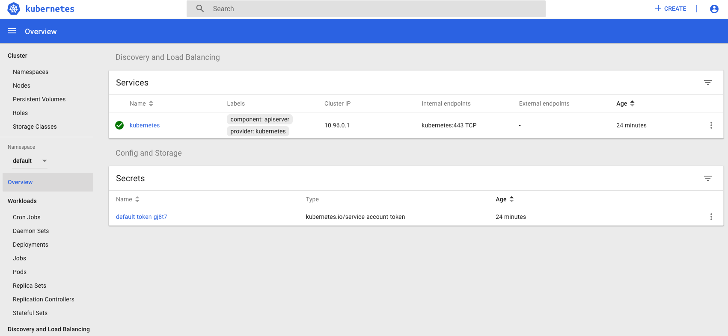
Task: Open filter for Services table
Action: pos(708,83)
